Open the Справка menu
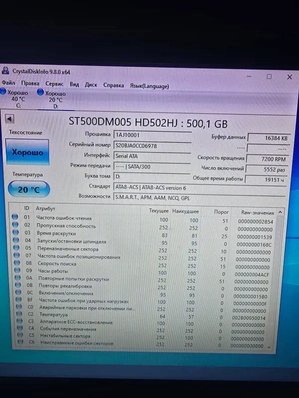 click(114, 85)
